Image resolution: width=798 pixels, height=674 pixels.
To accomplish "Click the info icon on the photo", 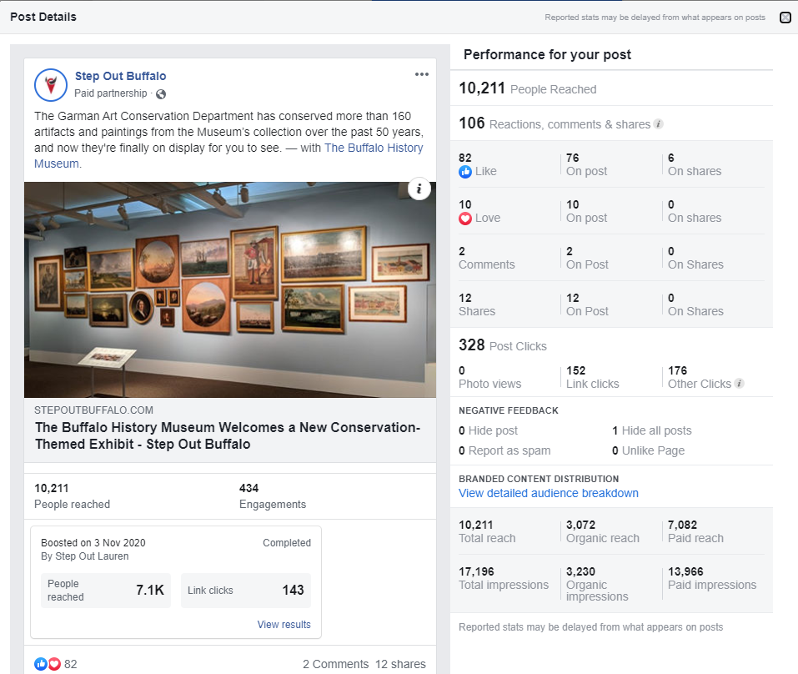I will point(419,189).
